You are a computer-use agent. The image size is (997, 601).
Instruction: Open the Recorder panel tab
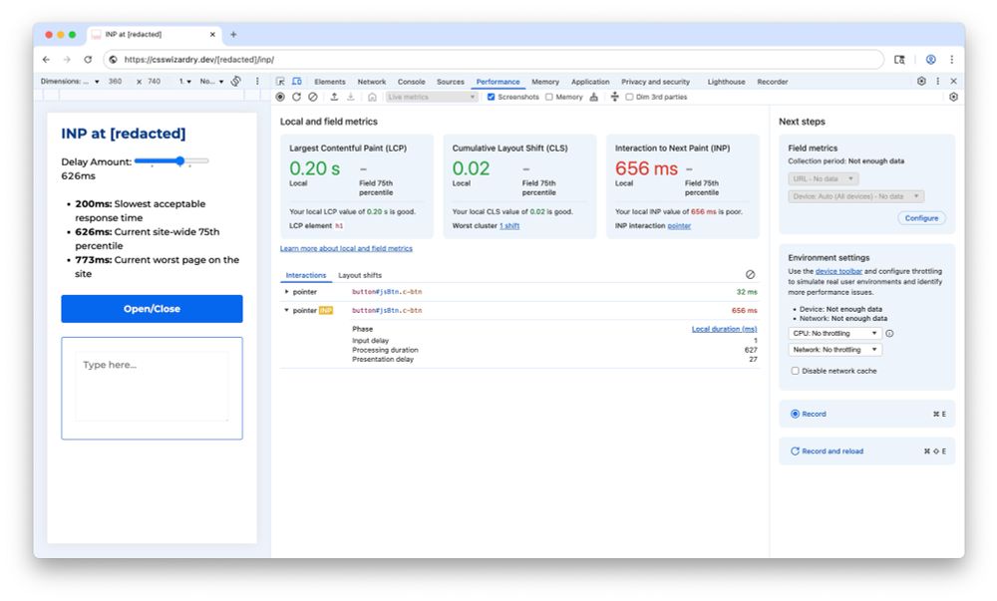point(772,82)
